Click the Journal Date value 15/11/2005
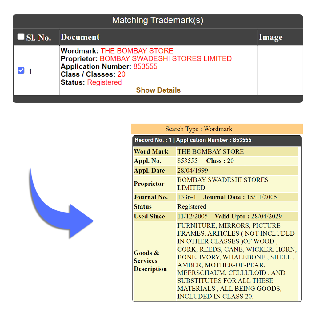315x315 pixels. 261,197
